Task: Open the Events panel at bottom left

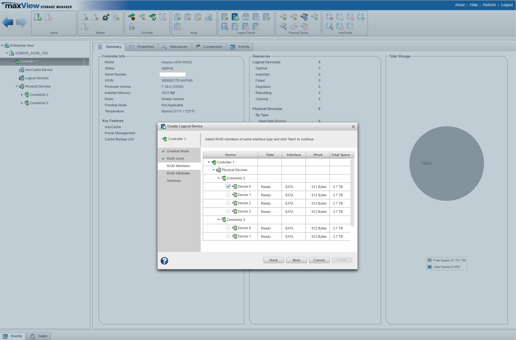Action: tap(13, 336)
